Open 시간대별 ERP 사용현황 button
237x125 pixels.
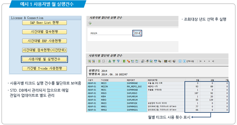coord(44,41)
